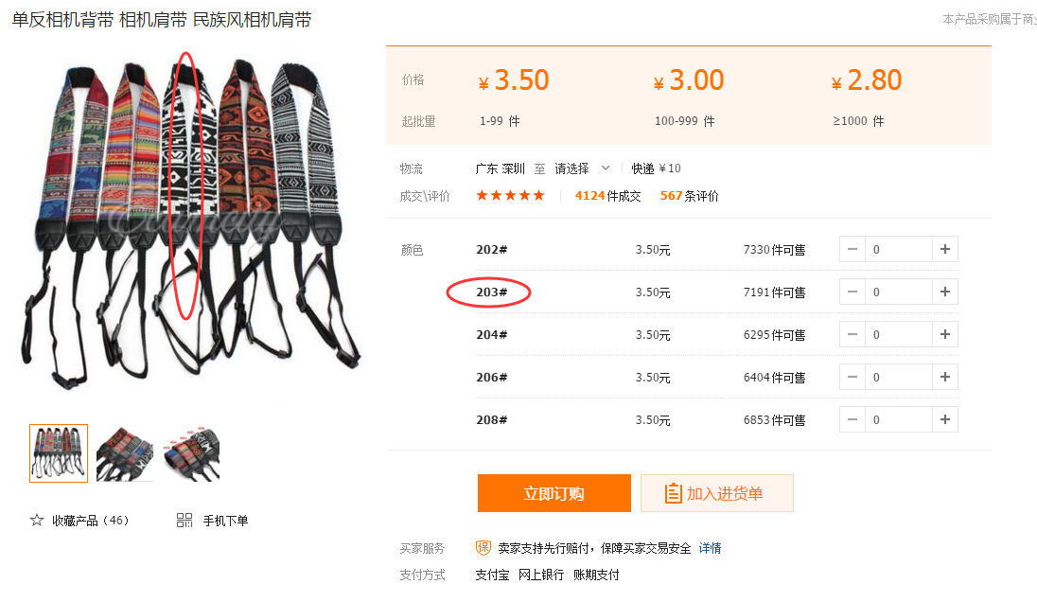
Task: Increase quantity for color 203#
Action: 945,292
